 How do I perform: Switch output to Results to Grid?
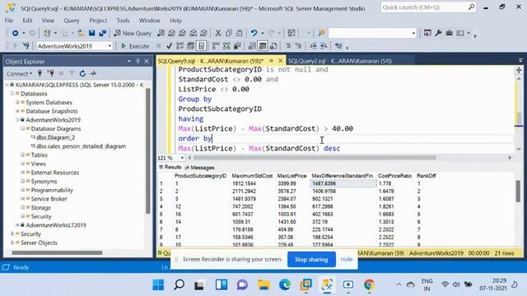coord(263,46)
